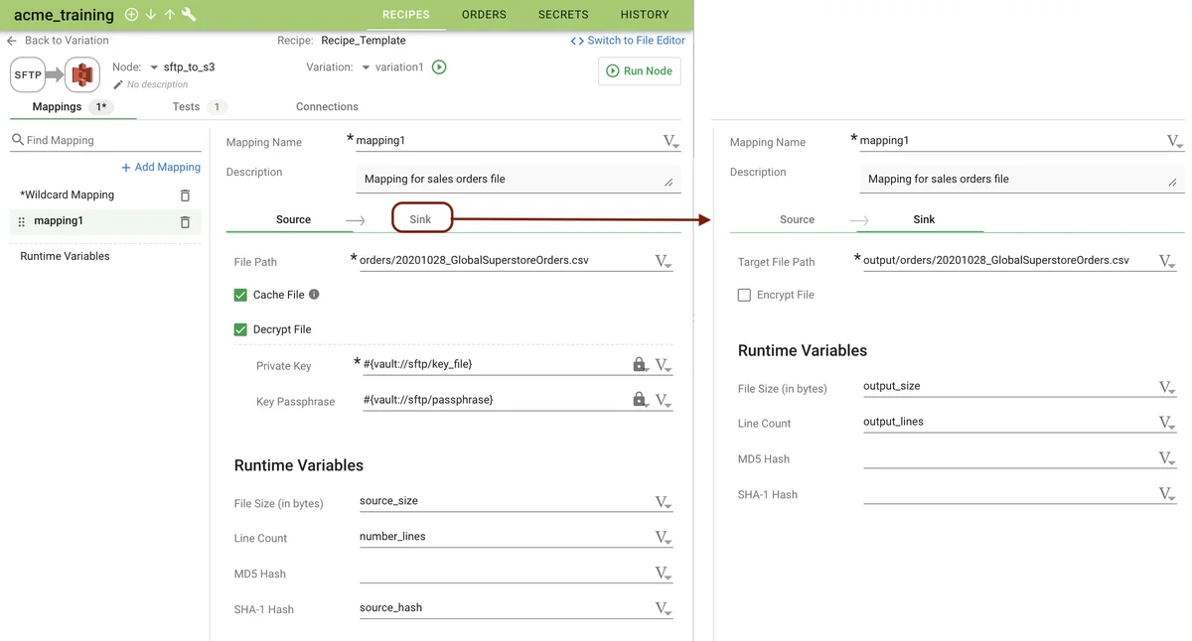Screen dimensions: 1192x641
Task: Expand the Variation variation1 dropdown
Action: pyautogui.click(x=366, y=67)
